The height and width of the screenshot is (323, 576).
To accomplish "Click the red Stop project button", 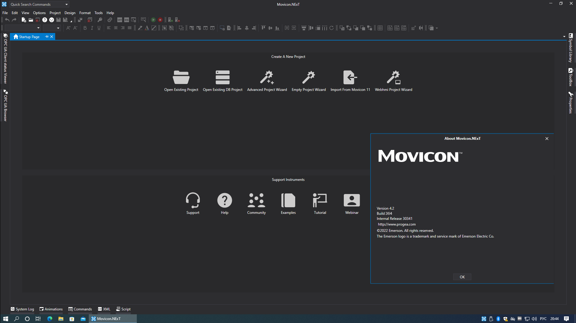I will (x=160, y=20).
